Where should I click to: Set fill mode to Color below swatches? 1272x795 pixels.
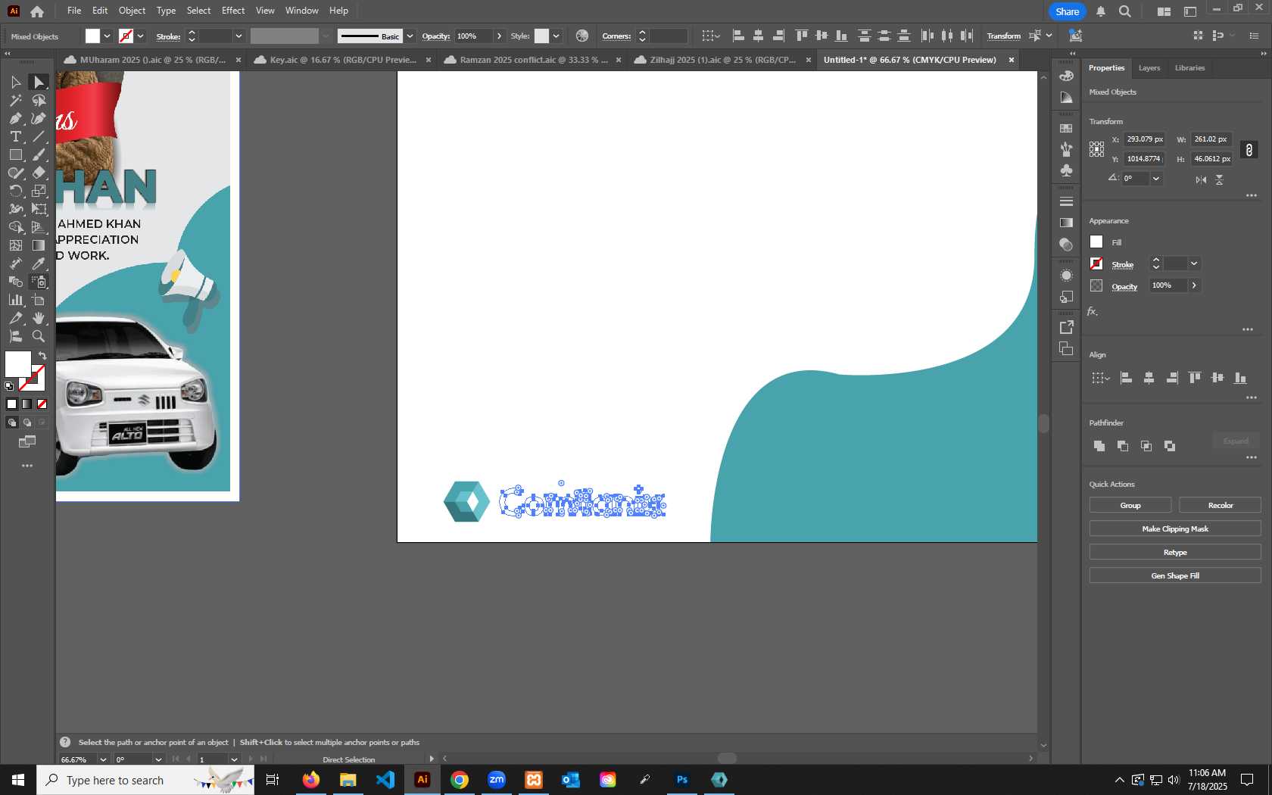[11, 404]
